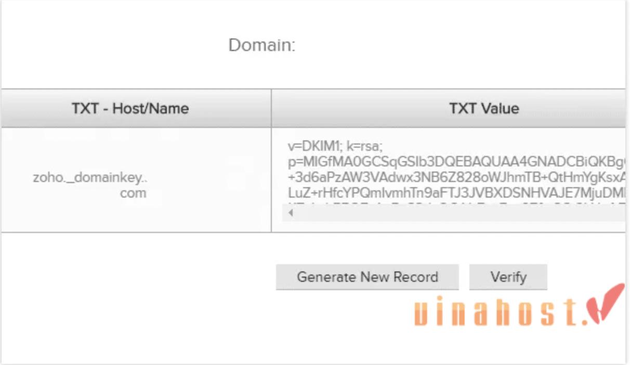Click the vinahost watermark logo text
Viewport: 630px width, 365px height.
502,311
